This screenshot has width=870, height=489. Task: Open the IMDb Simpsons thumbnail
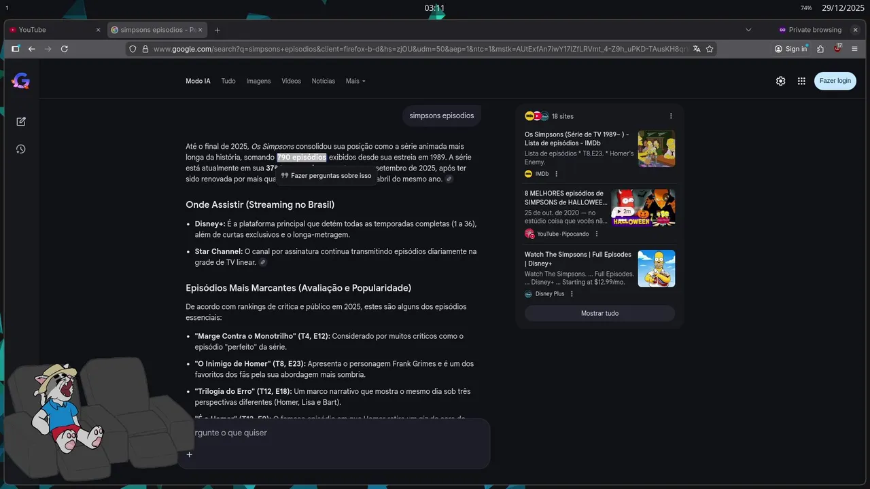coord(657,148)
